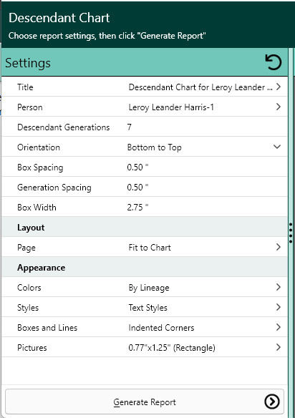Edit the Descendant Generations value 7
The height and width of the screenshot is (418, 295).
(130, 127)
